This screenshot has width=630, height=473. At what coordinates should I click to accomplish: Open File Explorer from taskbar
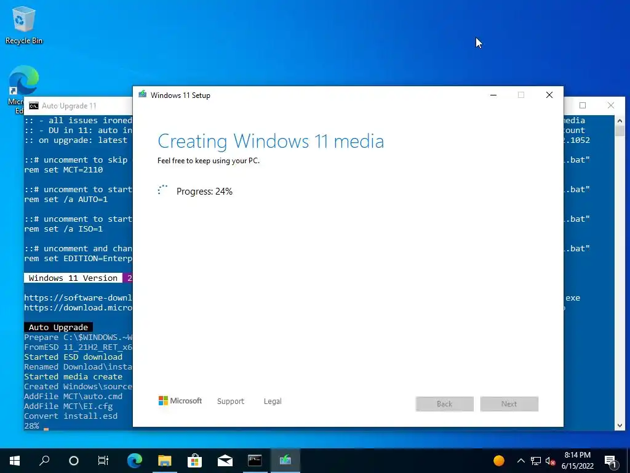165,461
